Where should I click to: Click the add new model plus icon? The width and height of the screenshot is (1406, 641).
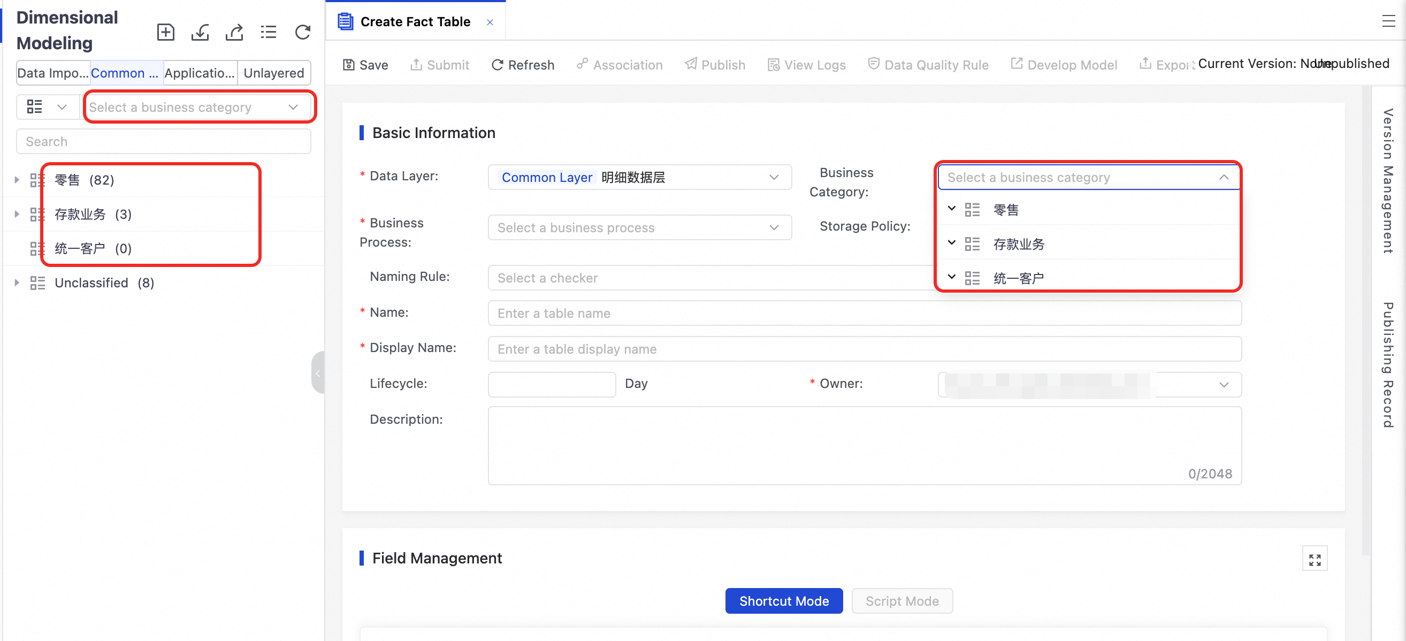pos(165,32)
